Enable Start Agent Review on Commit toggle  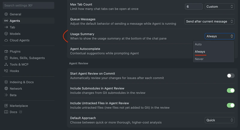pos(230,76)
